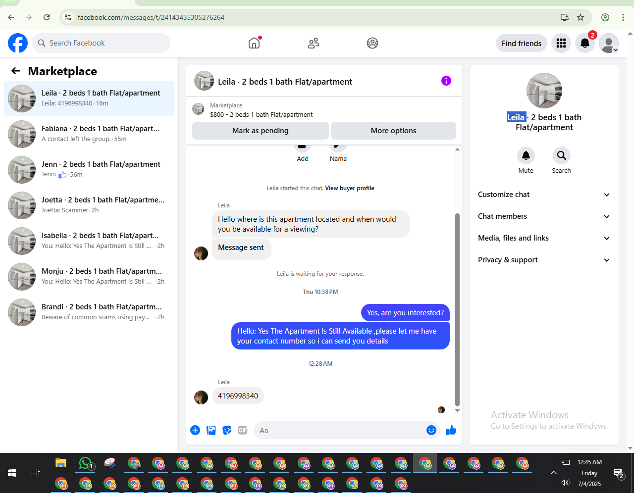Choose a sticker from composer
The height and width of the screenshot is (493, 634).
pyautogui.click(x=227, y=430)
